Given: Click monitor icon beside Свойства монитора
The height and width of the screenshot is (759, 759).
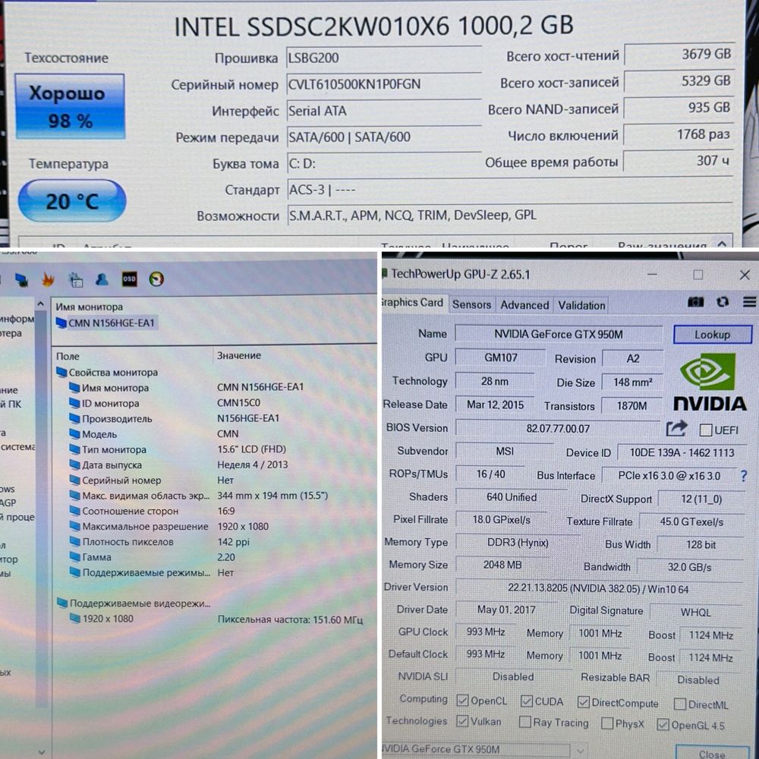Looking at the screenshot, I should 61,372.
